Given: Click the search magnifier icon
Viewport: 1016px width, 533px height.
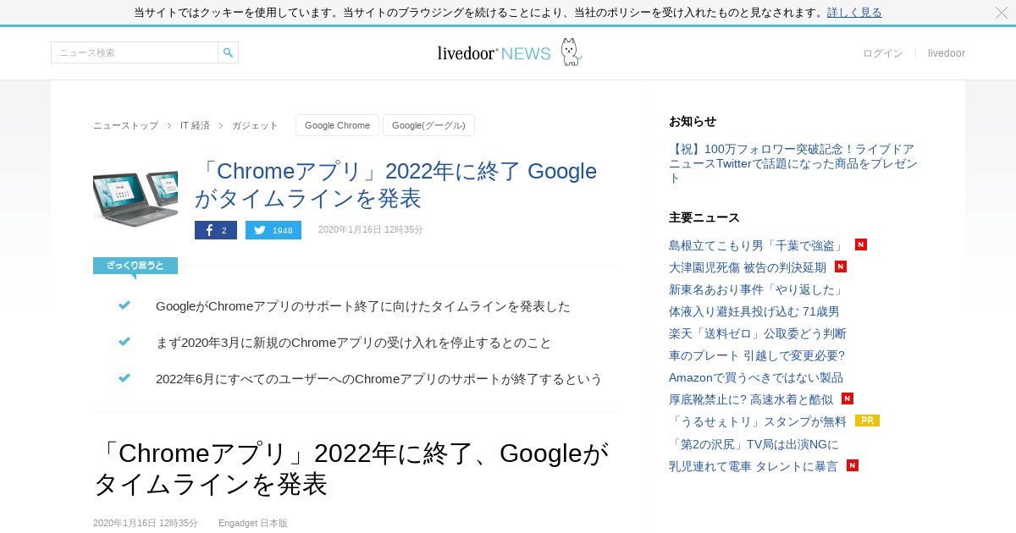Looking at the screenshot, I should (x=228, y=52).
